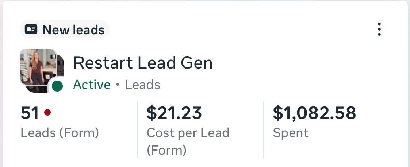
Task: Open the campaign ad photo thumbnail
Action: 37,66
